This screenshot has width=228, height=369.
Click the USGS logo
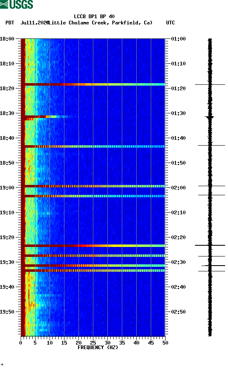17,5
